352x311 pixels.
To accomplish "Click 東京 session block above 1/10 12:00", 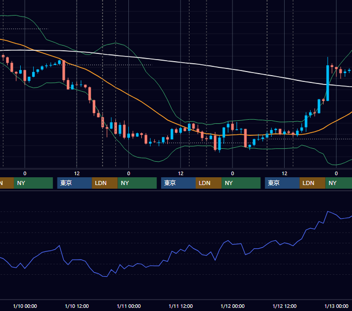I will pyautogui.click(x=75, y=183).
